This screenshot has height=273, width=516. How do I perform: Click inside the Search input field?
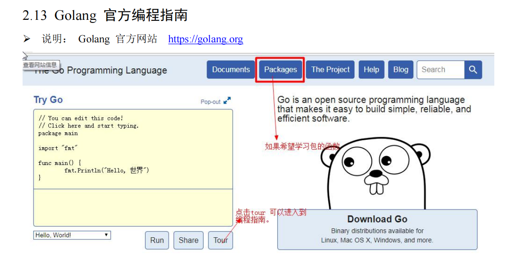point(441,70)
